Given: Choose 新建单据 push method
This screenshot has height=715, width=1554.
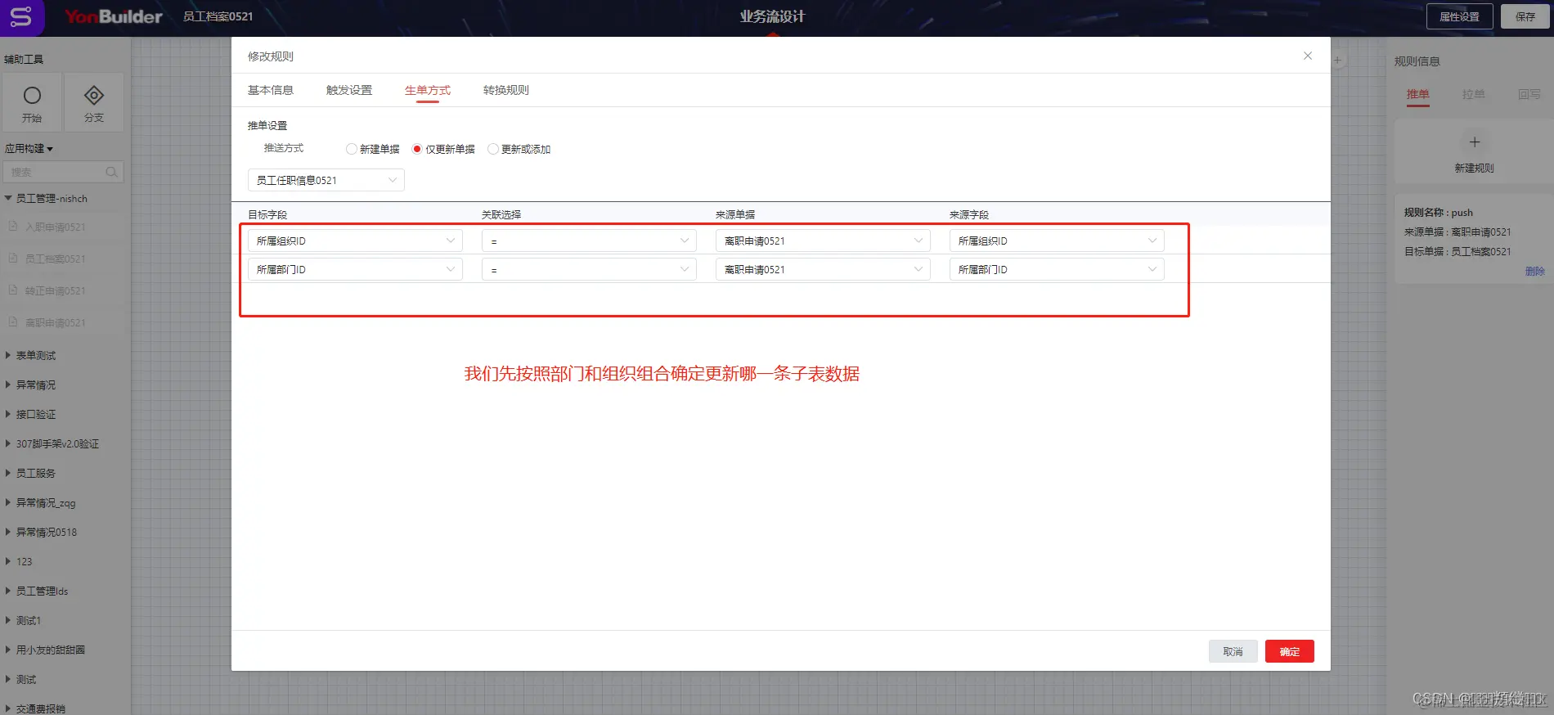Looking at the screenshot, I should pos(351,149).
